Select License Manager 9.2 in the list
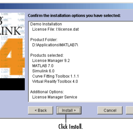Viewport: 133px width, 133px height. [51, 61]
